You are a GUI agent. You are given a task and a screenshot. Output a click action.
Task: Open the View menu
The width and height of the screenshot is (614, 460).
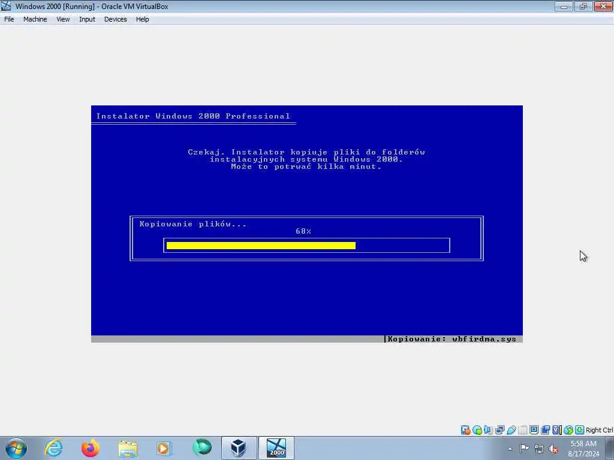click(x=62, y=19)
